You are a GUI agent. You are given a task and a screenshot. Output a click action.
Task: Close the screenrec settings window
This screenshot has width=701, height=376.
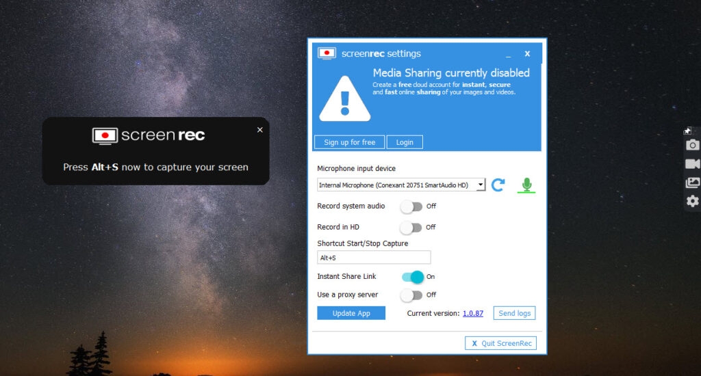click(527, 53)
